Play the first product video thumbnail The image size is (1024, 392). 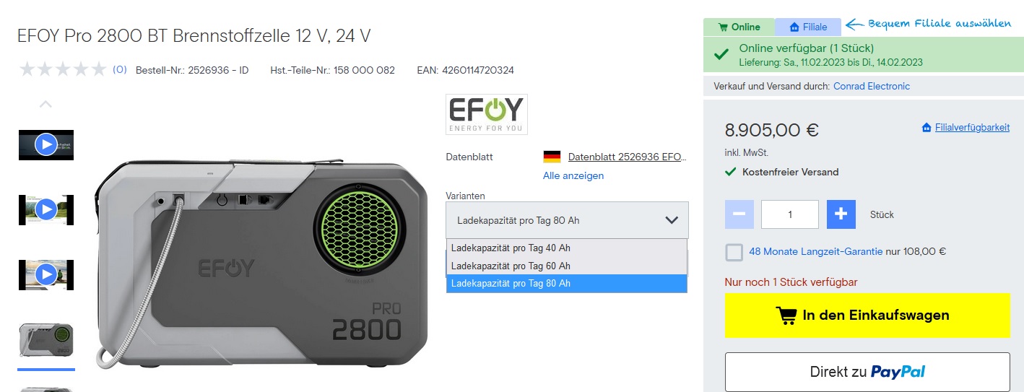tap(46, 144)
